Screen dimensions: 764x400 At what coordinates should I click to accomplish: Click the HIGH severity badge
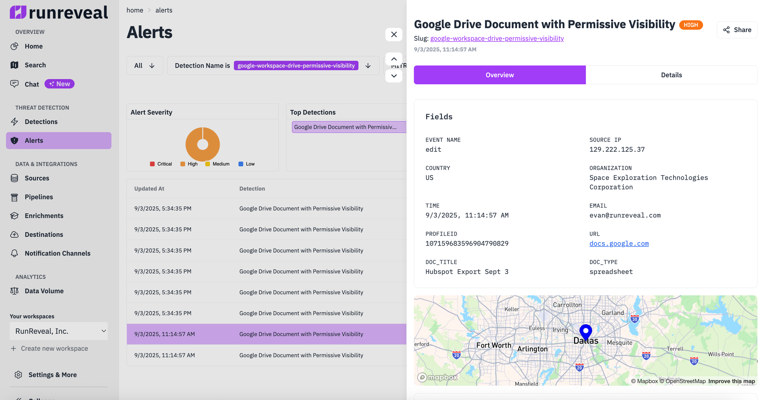(x=691, y=25)
